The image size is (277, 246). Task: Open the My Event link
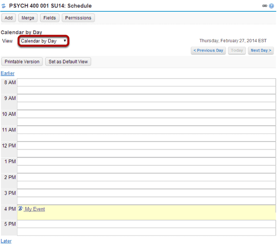35,209
